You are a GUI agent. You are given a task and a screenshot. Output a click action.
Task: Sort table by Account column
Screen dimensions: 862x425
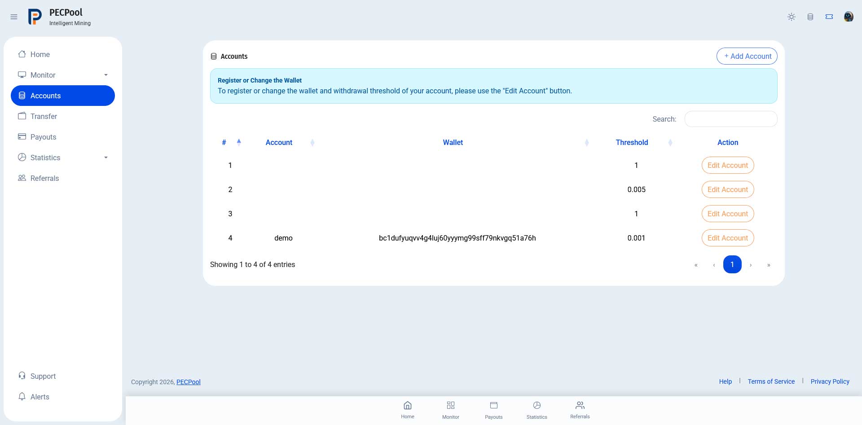(284, 142)
